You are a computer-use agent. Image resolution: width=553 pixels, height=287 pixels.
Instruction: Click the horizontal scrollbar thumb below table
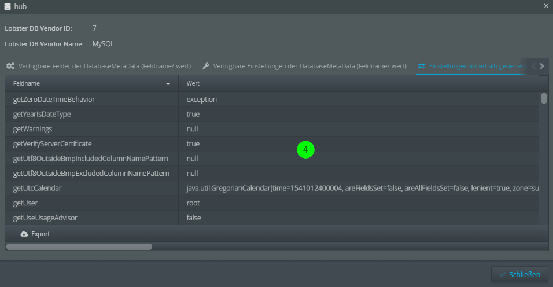[x=79, y=246]
